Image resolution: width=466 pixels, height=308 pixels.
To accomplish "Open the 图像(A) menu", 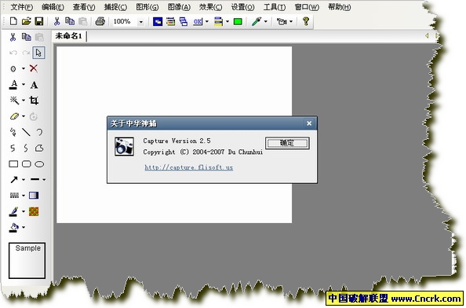I will click(179, 7).
